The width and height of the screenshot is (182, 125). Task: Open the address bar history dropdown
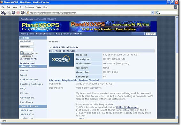(153, 12)
